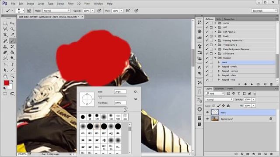
Task: Begin recording an action
Action: pyautogui.click(x=245, y=84)
